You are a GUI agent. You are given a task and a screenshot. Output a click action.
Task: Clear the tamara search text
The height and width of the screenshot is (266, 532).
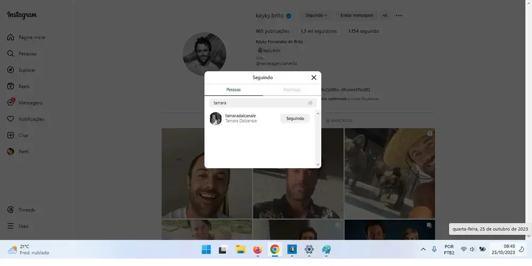(310, 103)
